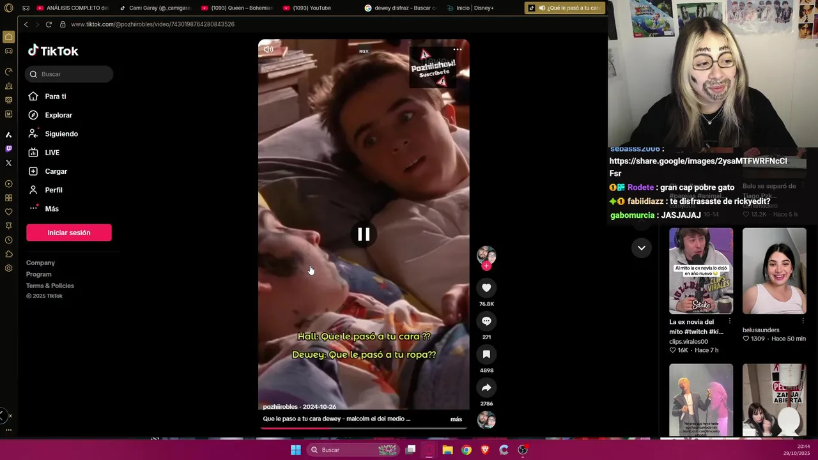Open options for 'La ex novia' card

click(730, 321)
